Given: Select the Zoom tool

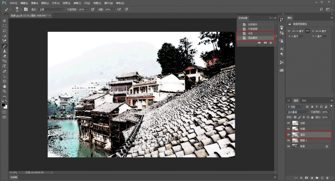Looking at the screenshot, I should click(4, 91).
